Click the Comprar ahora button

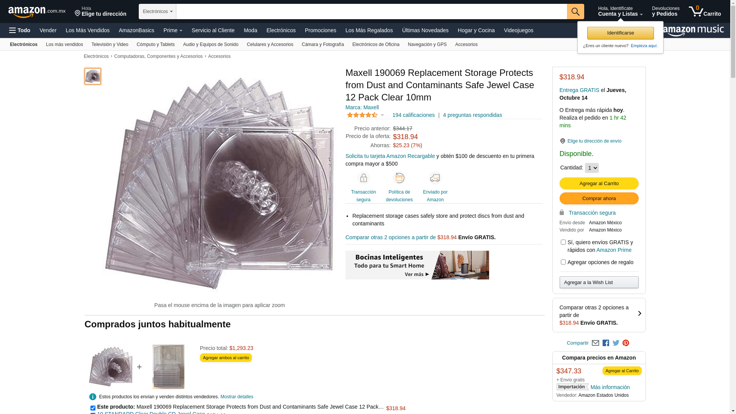[599, 199]
